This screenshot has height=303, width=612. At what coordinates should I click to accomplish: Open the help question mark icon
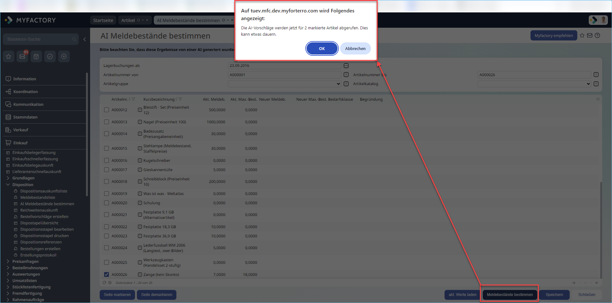[597, 36]
